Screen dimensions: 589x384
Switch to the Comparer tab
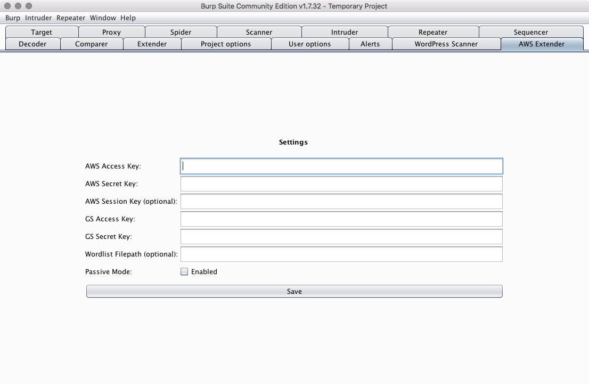(91, 44)
